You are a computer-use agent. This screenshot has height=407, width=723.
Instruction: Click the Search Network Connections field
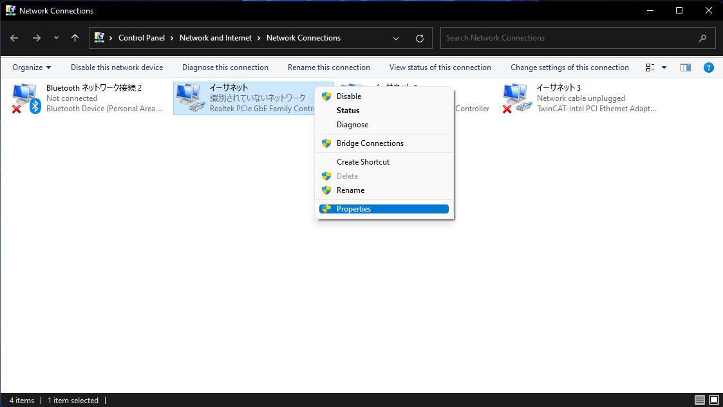(570, 38)
